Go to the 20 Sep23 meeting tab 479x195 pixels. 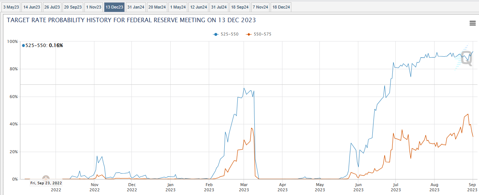pos(73,7)
